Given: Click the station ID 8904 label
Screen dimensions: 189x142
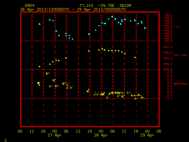Looking at the screenshot, I should point(30,6).
